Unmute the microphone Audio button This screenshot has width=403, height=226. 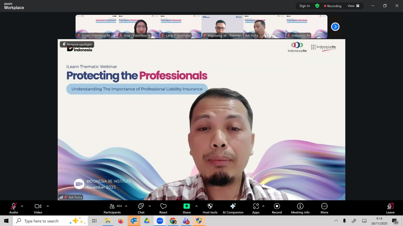(14, 208)
